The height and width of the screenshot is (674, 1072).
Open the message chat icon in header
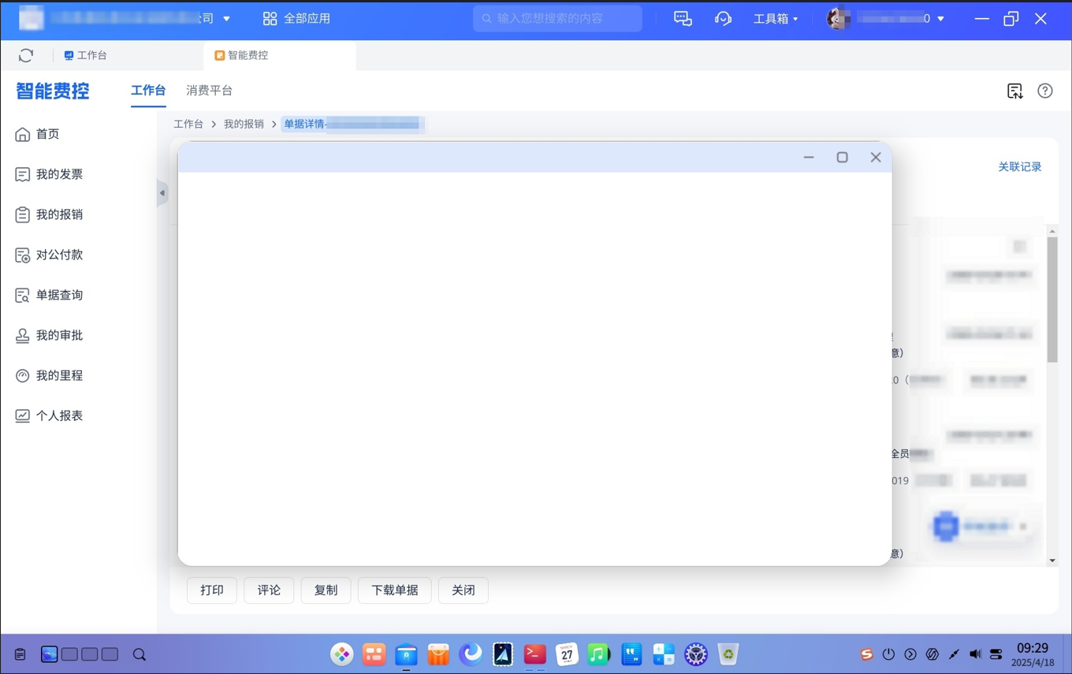click(x=683, y=18)
